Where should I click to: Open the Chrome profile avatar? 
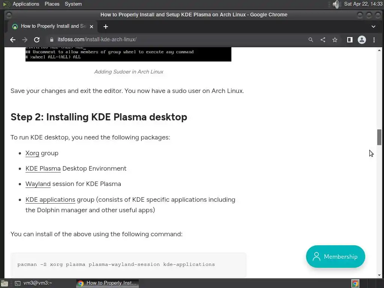click(362, 40)
